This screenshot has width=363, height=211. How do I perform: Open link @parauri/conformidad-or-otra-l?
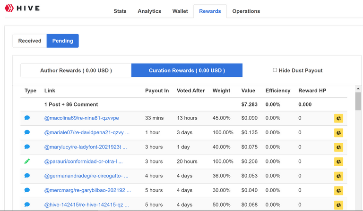83,162
